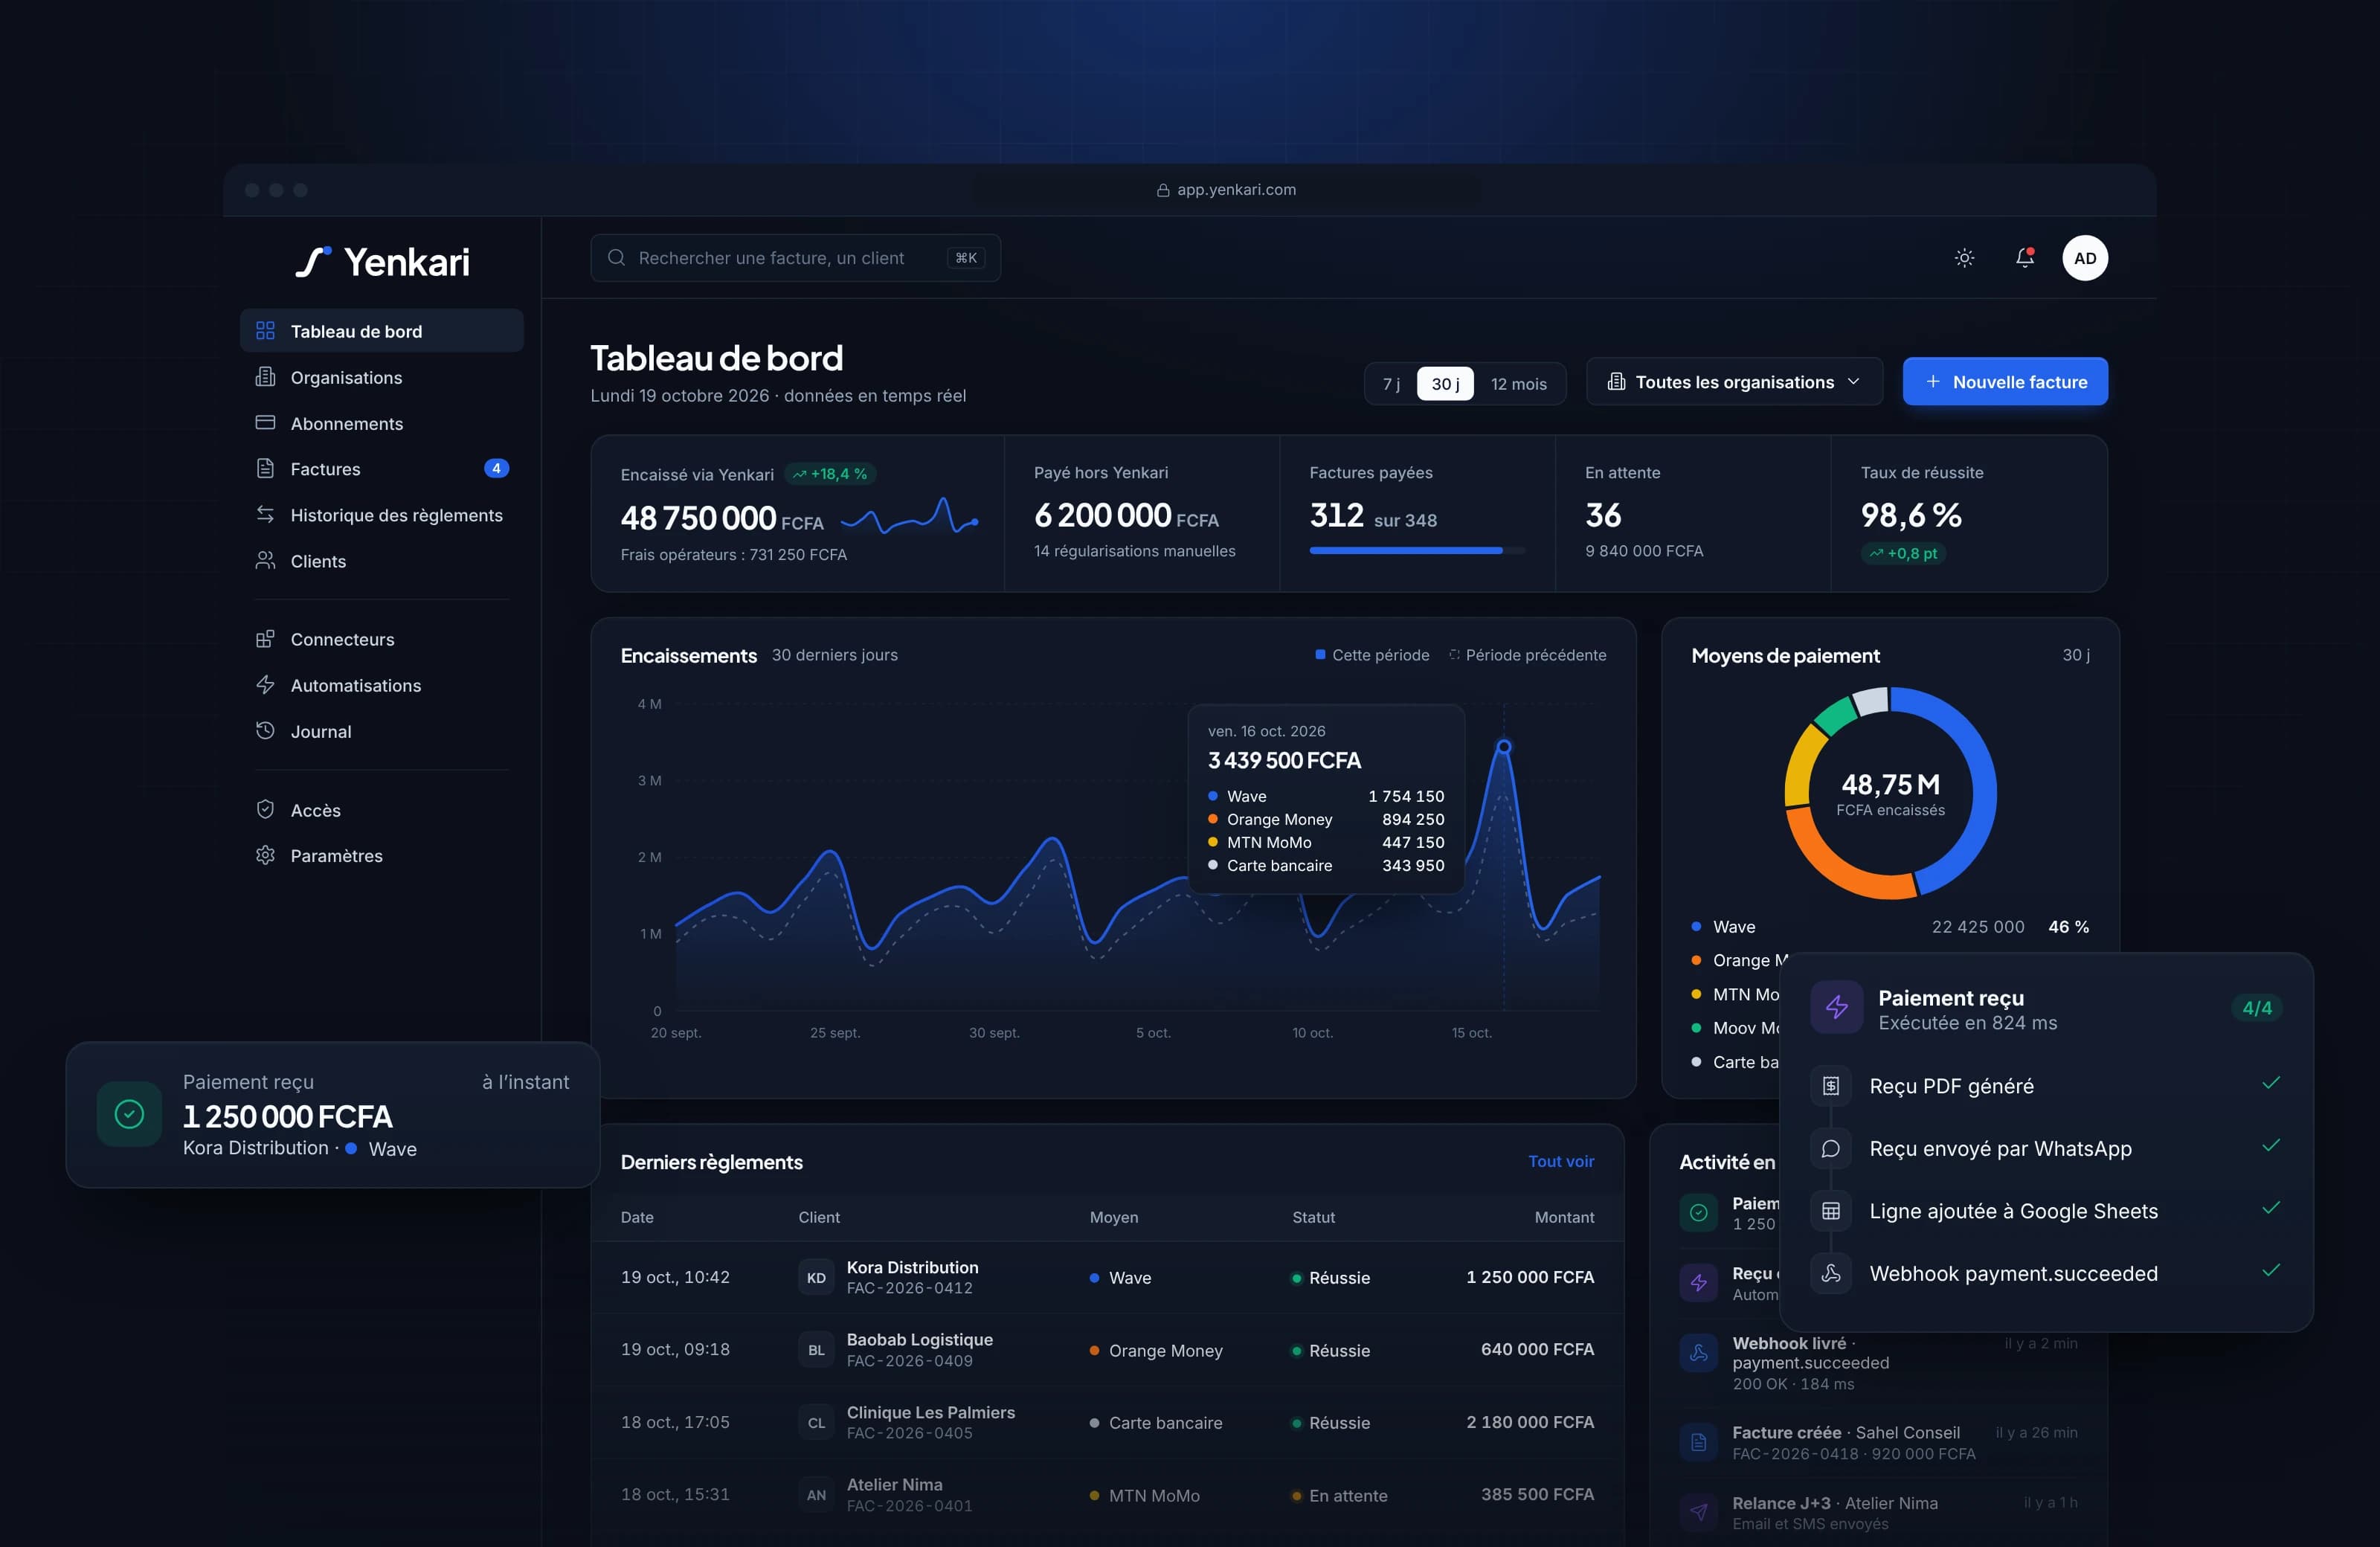Click the Yenkari logo
2380x1547 pixels.
click(383, 262)
